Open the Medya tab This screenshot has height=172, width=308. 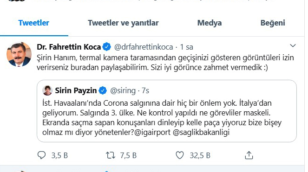click(210, 23)
